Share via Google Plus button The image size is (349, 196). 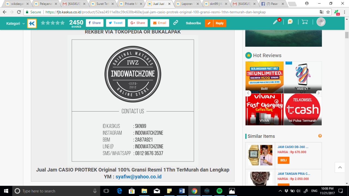click(138, 23)
